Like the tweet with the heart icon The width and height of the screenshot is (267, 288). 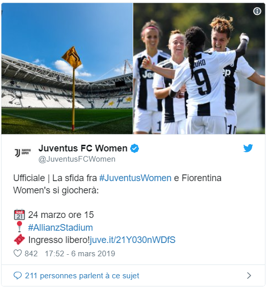(17, 253)
